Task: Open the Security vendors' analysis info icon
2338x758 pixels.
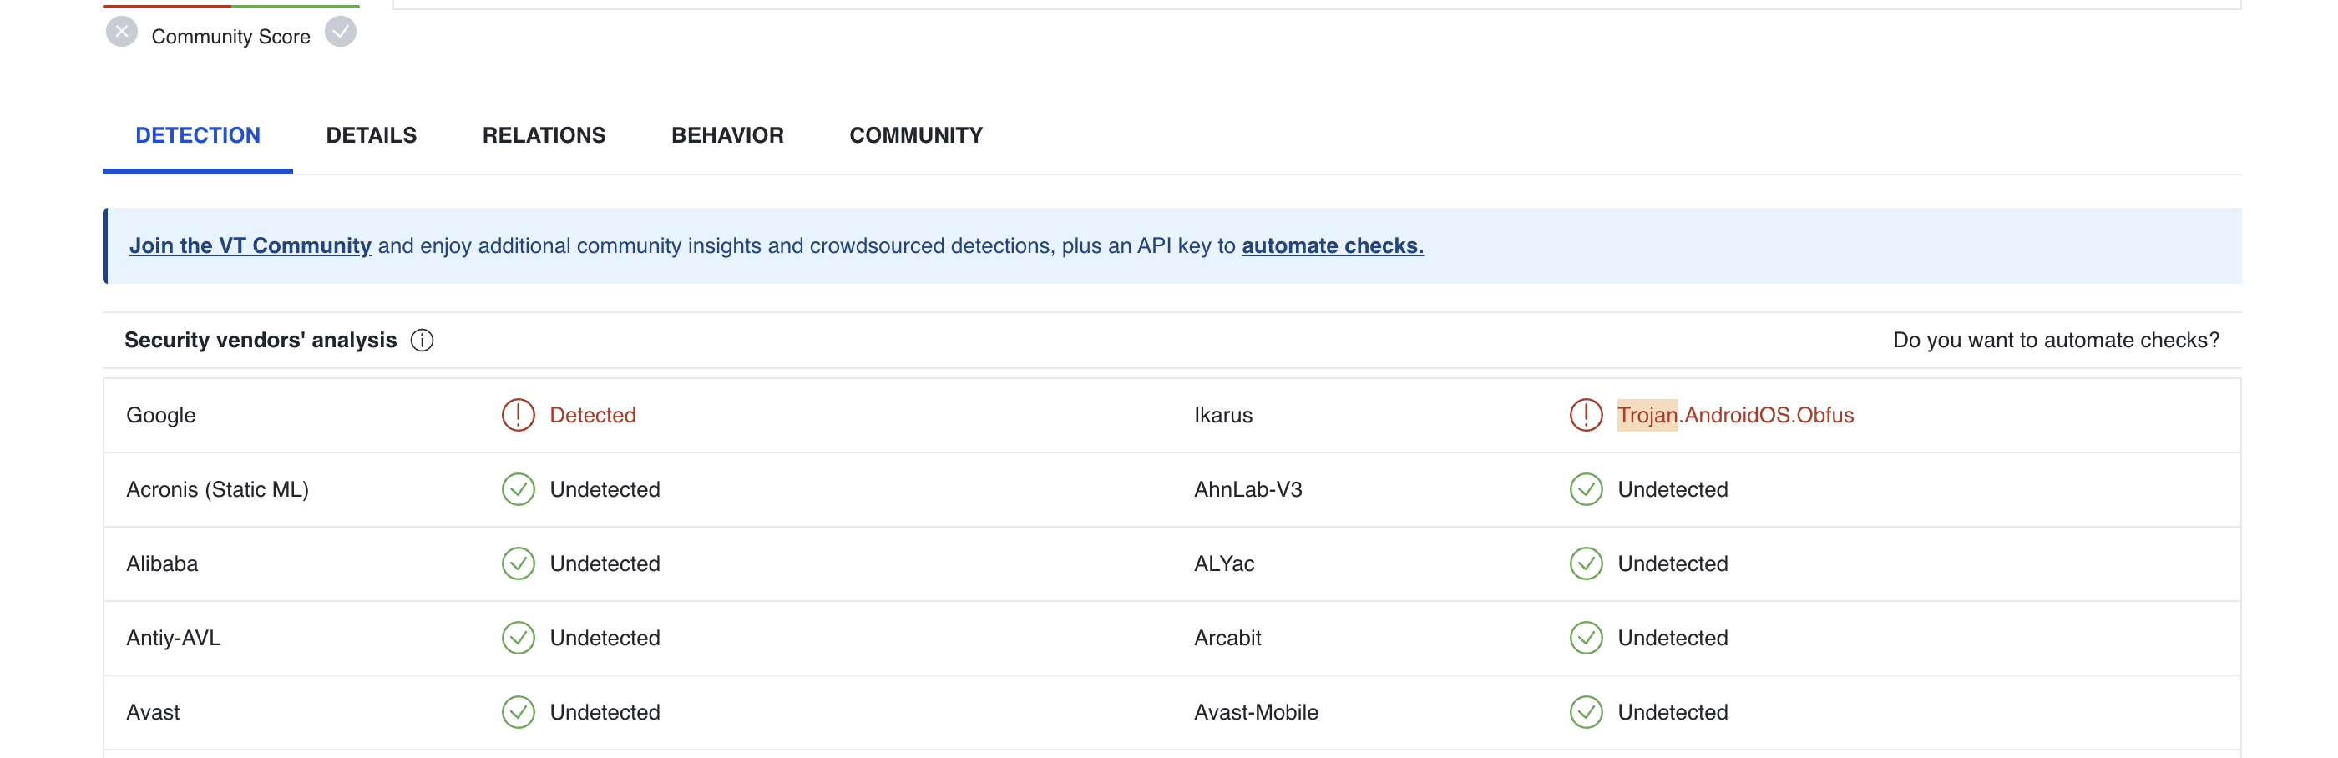Action: click(422, 341)
